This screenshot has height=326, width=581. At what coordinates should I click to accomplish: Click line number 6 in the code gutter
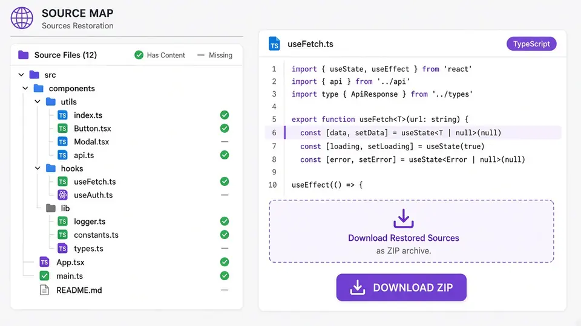tap(274, 133)
